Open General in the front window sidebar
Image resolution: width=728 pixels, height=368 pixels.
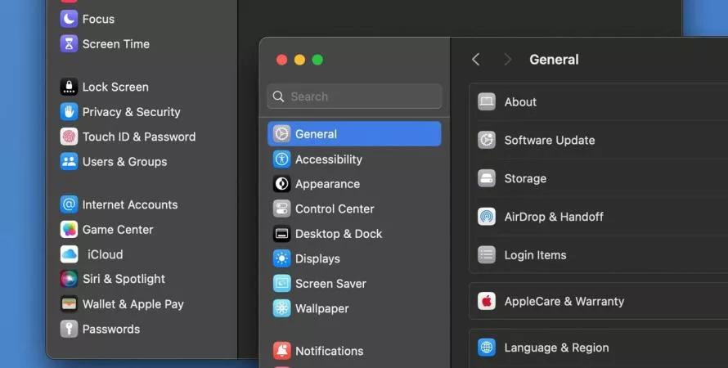coord(354,133)
